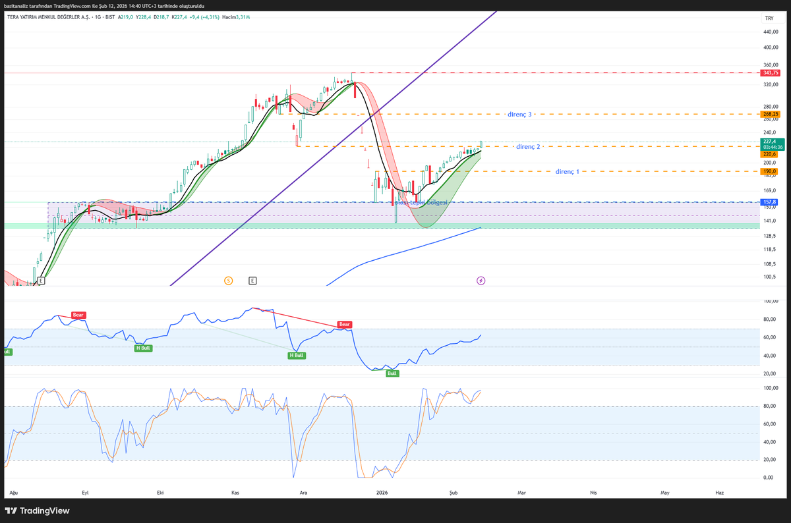Click the first red Bear label on RSI
The image size is (791, 523).
(x=78, y=316)
